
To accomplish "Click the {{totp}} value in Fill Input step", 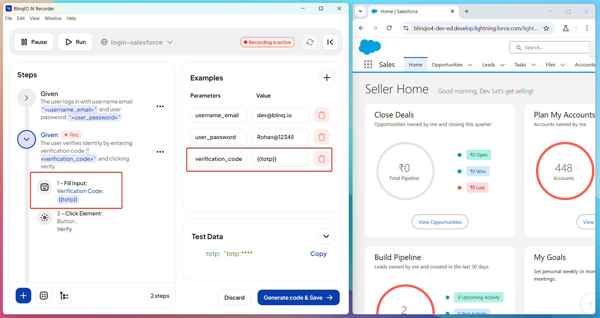I will click(68, 200).
